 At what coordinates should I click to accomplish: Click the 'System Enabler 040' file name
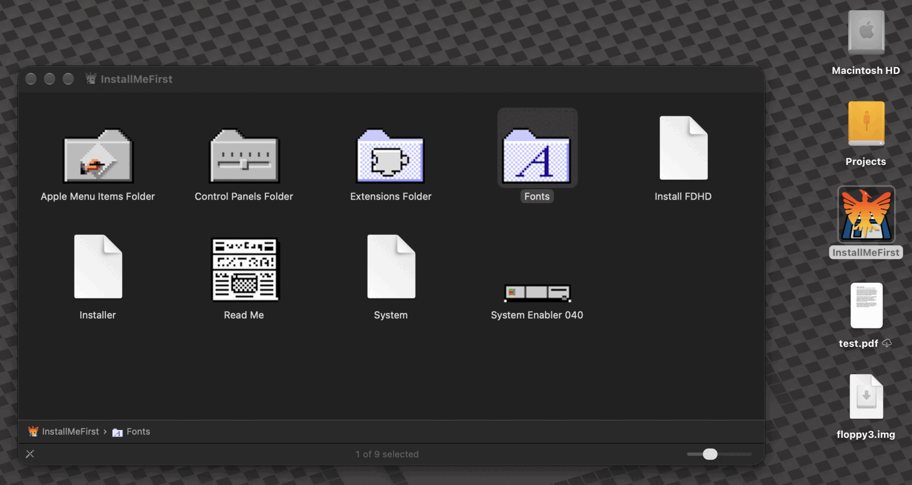pos(537,315)
